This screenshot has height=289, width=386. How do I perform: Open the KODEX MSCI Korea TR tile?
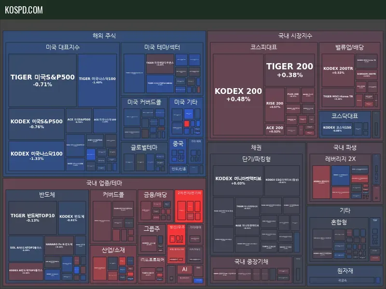[367, 61]
